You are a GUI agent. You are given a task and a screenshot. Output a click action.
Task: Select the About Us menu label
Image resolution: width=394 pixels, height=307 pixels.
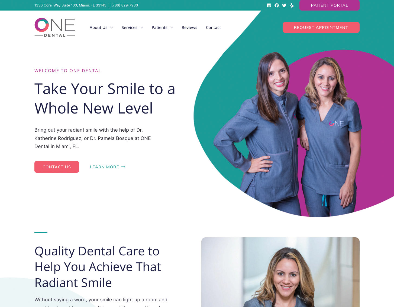coord(98,28)
